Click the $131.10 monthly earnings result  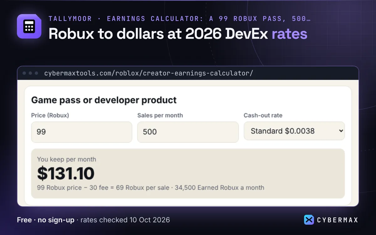65,173
